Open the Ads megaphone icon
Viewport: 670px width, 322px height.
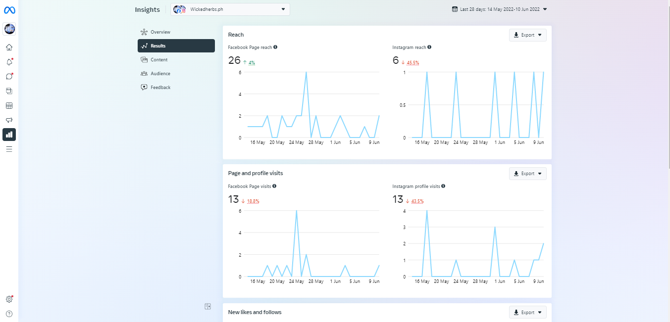click(x=9, y=120)
